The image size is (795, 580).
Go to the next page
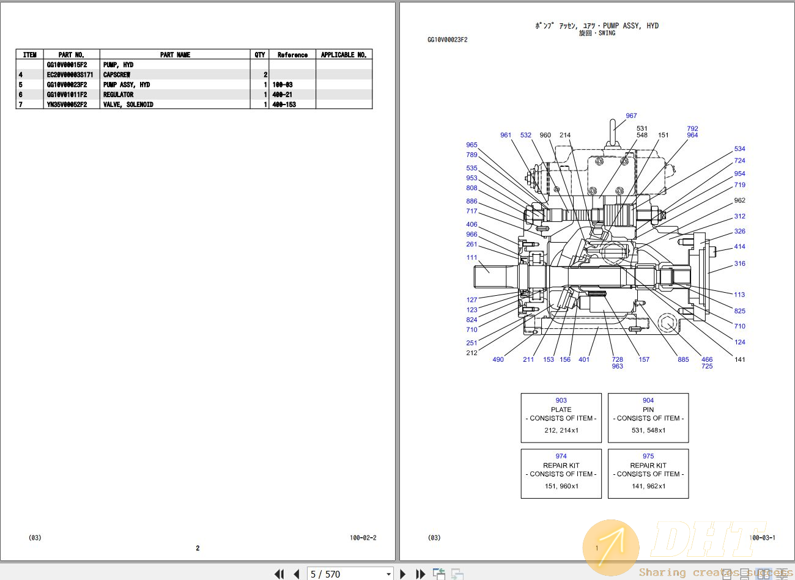click(402, 574)
